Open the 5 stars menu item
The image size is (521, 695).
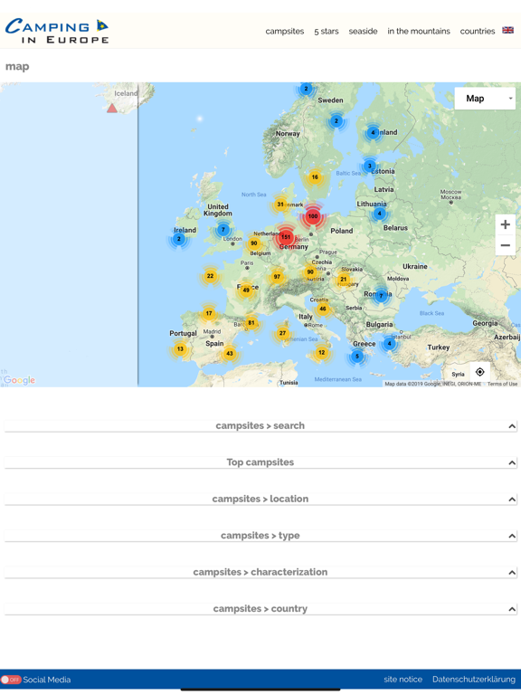click(327, 31)
